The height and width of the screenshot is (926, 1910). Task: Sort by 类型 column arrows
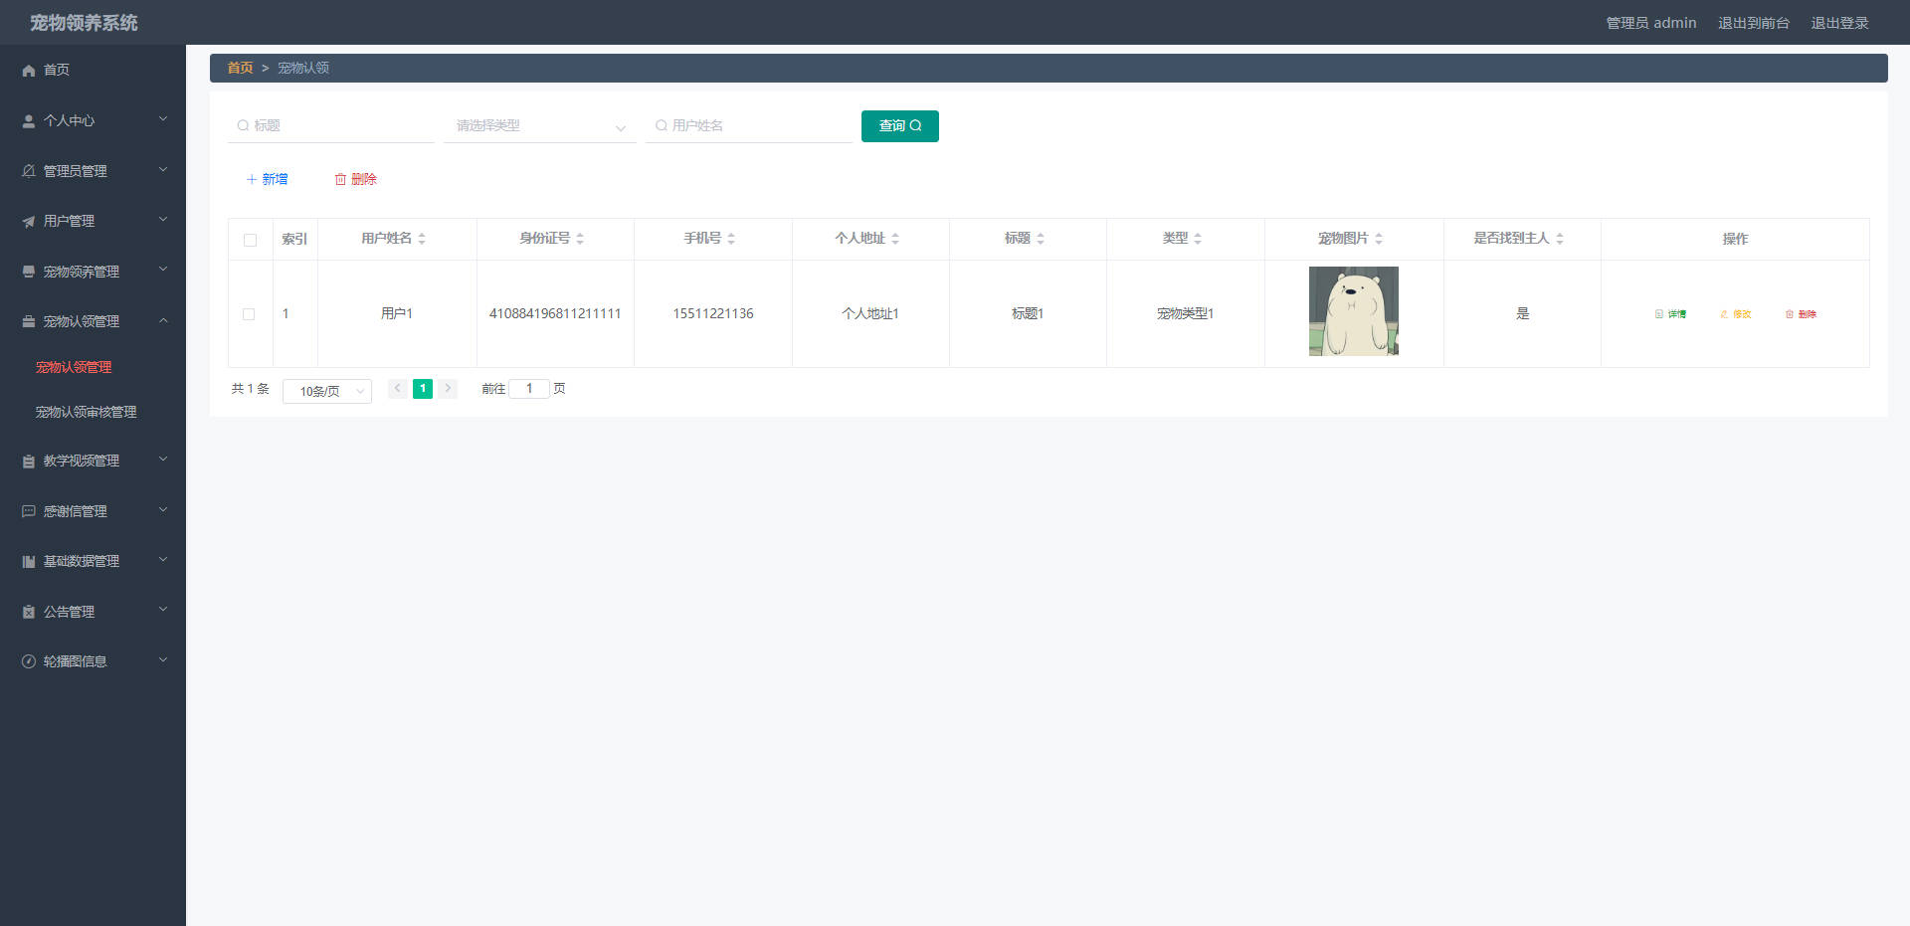pos(1198,239)
